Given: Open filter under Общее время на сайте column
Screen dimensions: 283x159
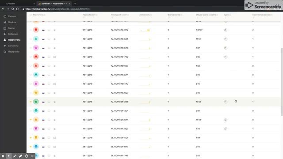Looking at the screenshot, I should [197, 18].
